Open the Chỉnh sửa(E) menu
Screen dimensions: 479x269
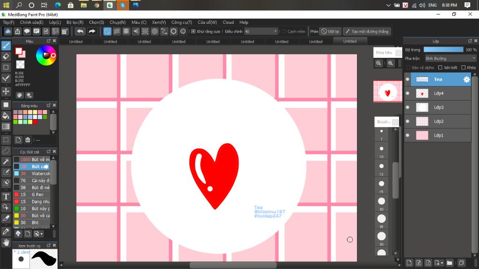point(31,22)
